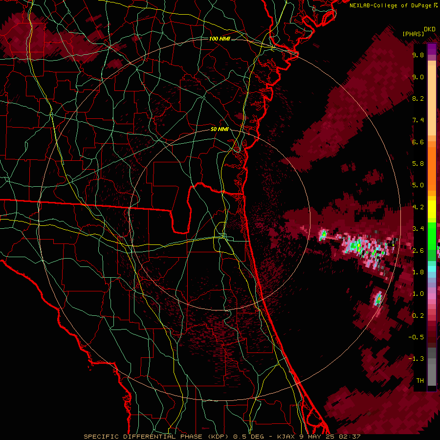440x440 pixels.
Task: Click the 4.2 value on the scale
Action: pos(418,207)
